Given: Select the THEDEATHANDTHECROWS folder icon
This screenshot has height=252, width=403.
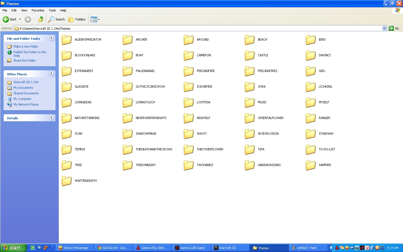Looking at the screenshot, I should (x=128, y=150).
